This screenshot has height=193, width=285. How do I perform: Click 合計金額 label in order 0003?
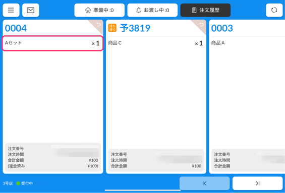coord(222,166)
